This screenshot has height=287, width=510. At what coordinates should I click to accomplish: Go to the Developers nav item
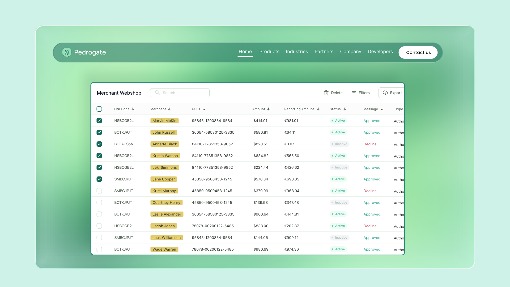click(380, 52)
